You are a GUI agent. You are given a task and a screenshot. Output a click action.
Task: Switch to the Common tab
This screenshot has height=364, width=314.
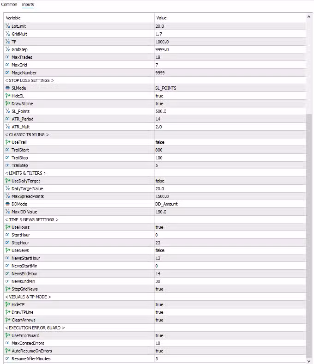10,5
